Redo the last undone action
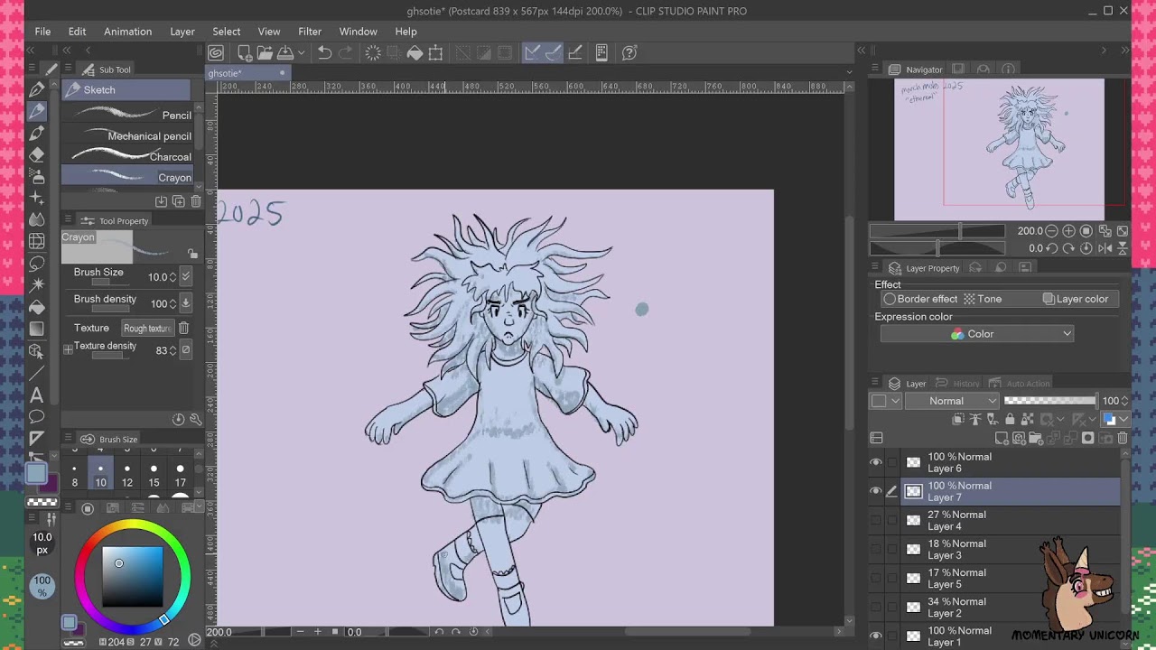The width and height of the screenshot is (1156, 650). click(345, 53)
